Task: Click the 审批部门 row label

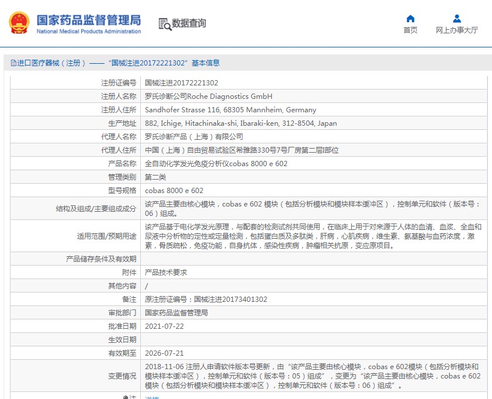Action: point(122,313)
